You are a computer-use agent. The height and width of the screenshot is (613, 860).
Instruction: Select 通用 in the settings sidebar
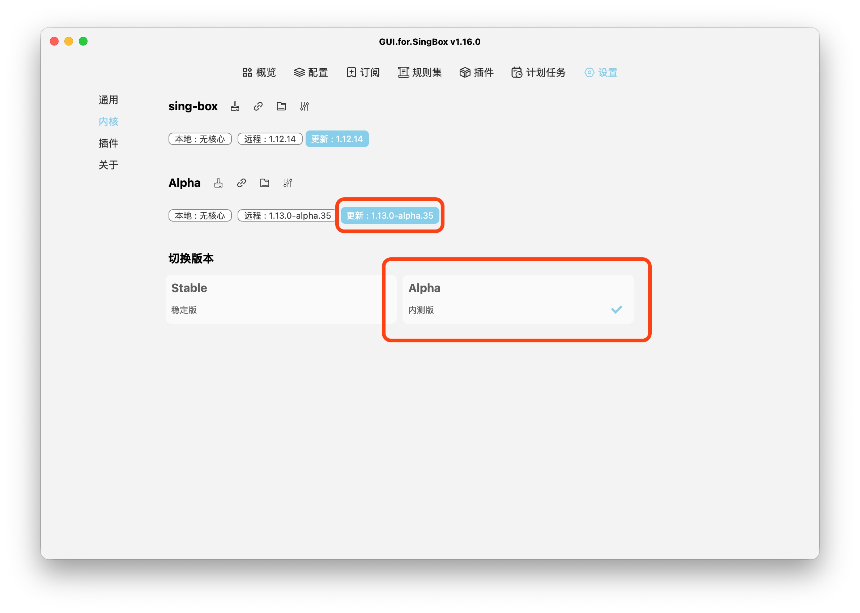click(108, 100)
